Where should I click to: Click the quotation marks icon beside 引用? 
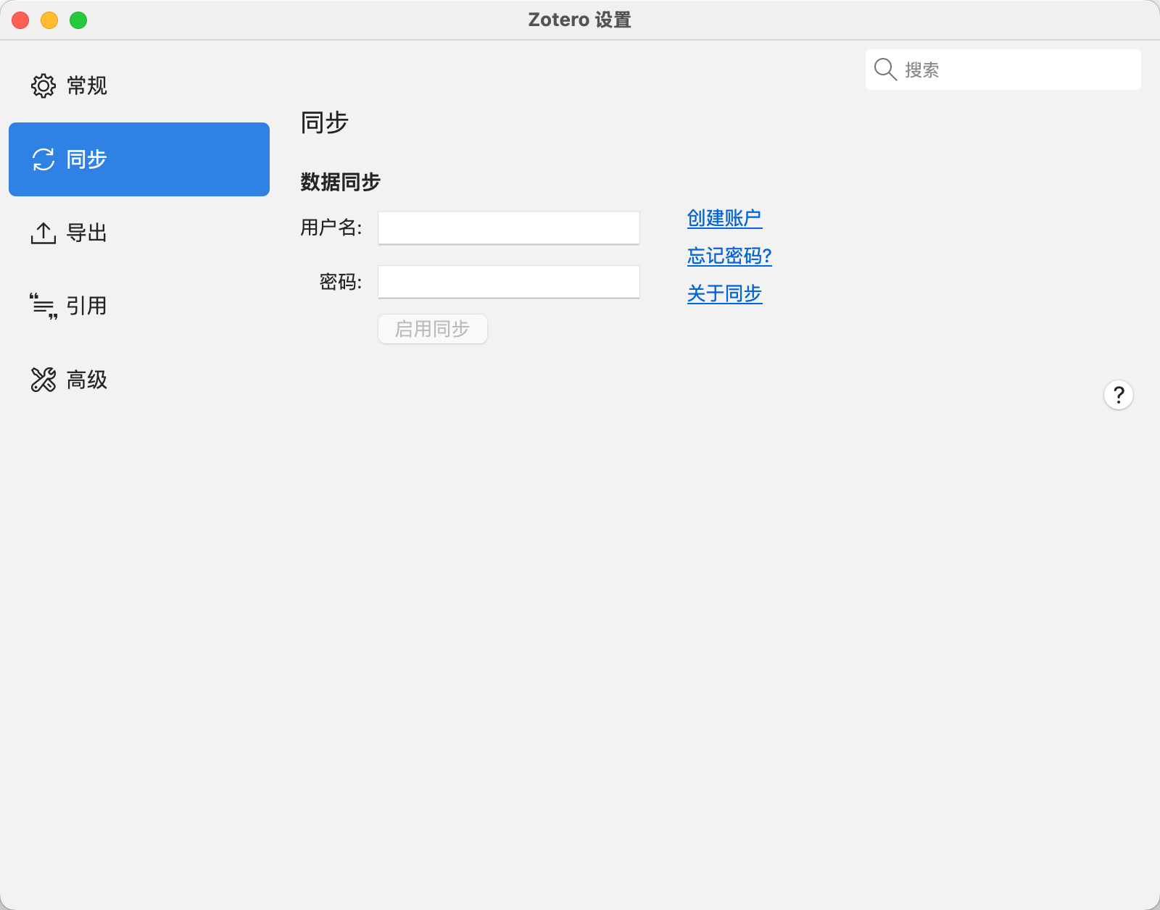pyautogui.click(x=43, y=306)
